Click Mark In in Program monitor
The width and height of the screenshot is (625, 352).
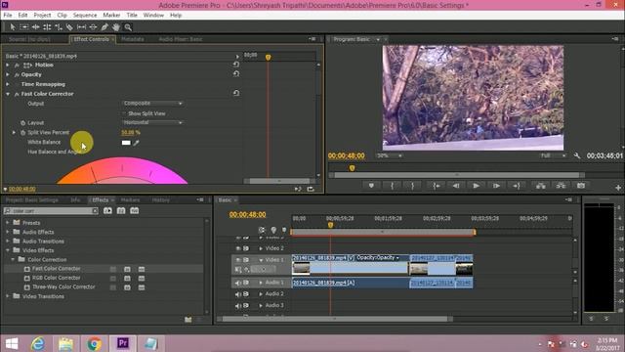[392, 186]
